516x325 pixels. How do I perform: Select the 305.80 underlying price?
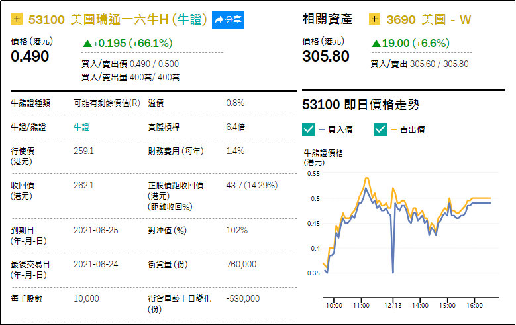click(x=326, y=56)
